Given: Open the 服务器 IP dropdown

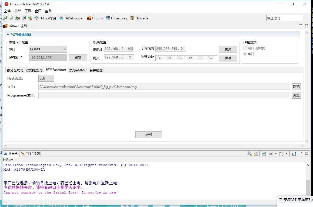Looking at the screenshot, I should (48, 57).
